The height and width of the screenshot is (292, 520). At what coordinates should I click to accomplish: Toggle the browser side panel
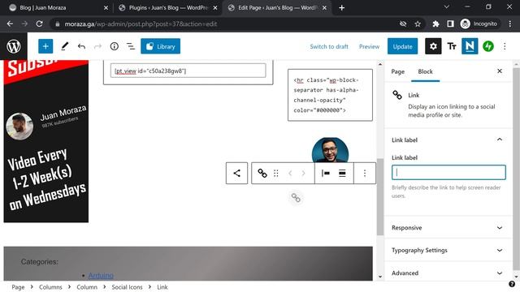[450, 24]
